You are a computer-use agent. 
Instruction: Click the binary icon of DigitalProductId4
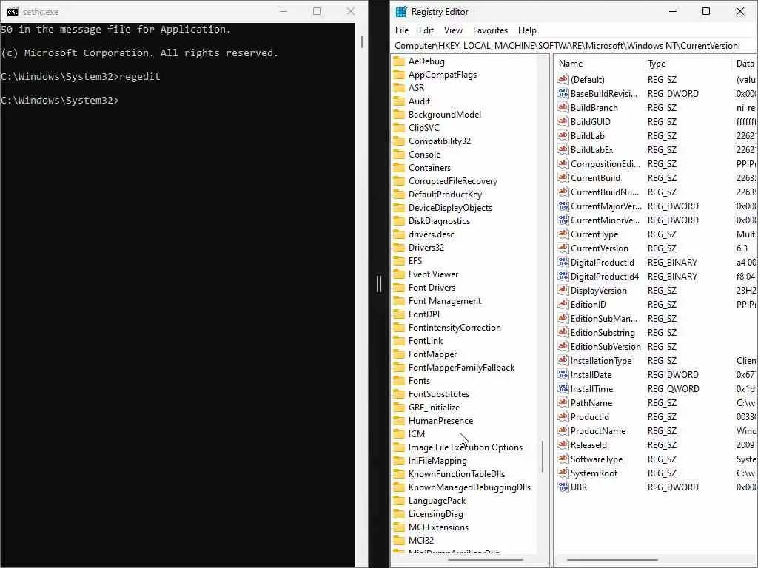tap(563, 276)
